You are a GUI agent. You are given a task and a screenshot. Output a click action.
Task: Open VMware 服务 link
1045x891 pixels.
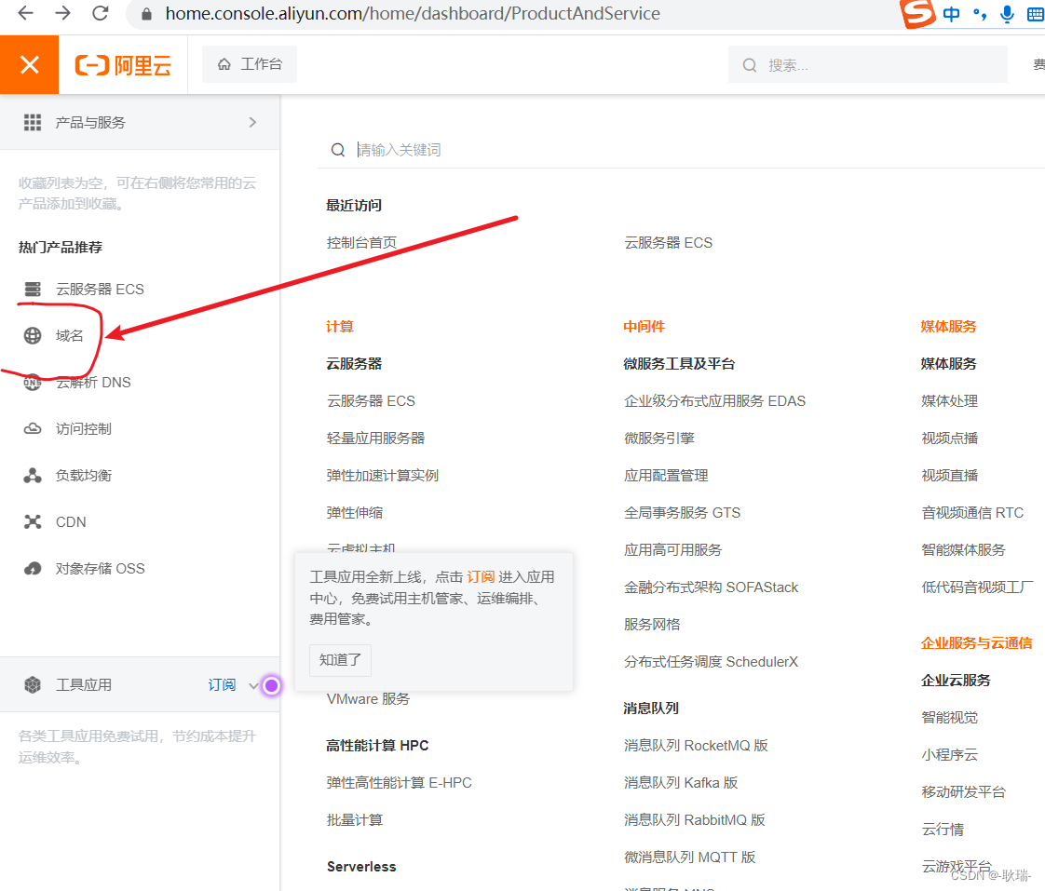click(369, 699)
